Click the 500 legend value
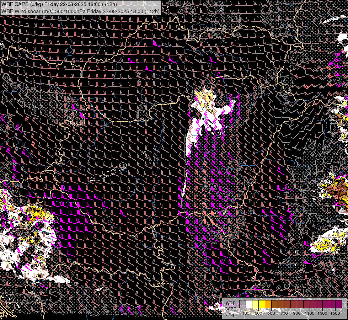 [271, 313]
